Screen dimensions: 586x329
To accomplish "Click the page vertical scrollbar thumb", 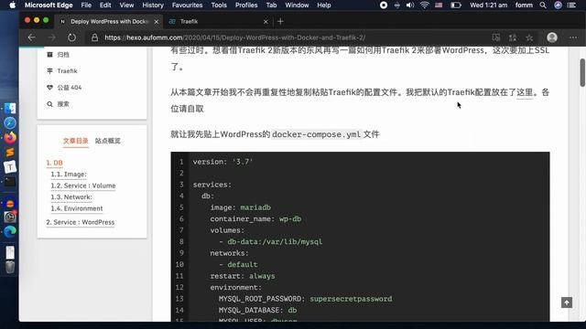I will (582, 73).
